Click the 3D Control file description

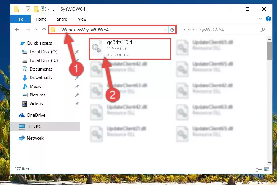tap(118, 54)
